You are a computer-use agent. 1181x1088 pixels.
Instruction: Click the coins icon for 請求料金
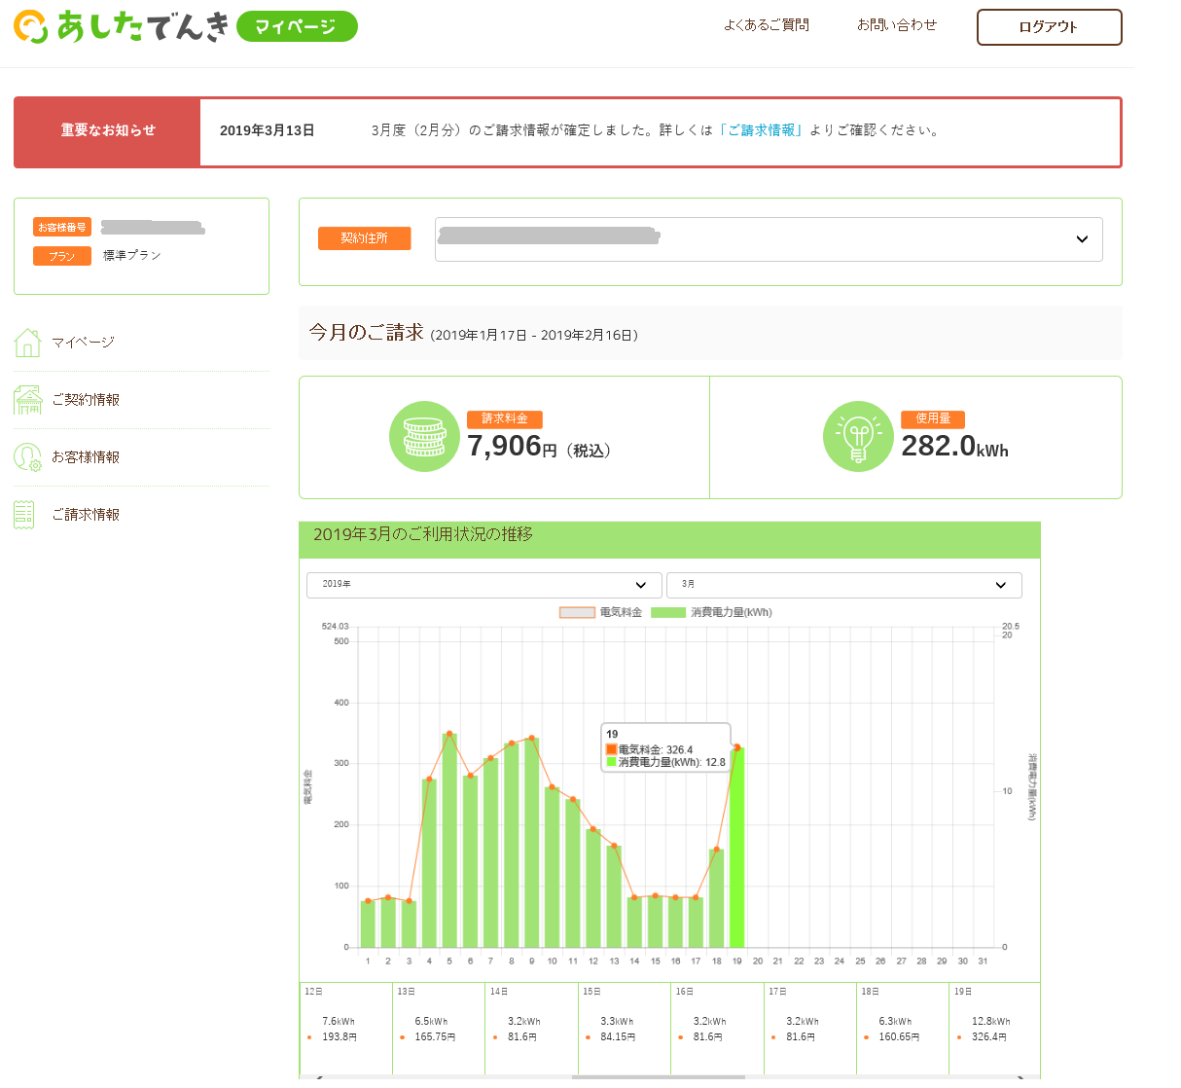coord(424,437)
